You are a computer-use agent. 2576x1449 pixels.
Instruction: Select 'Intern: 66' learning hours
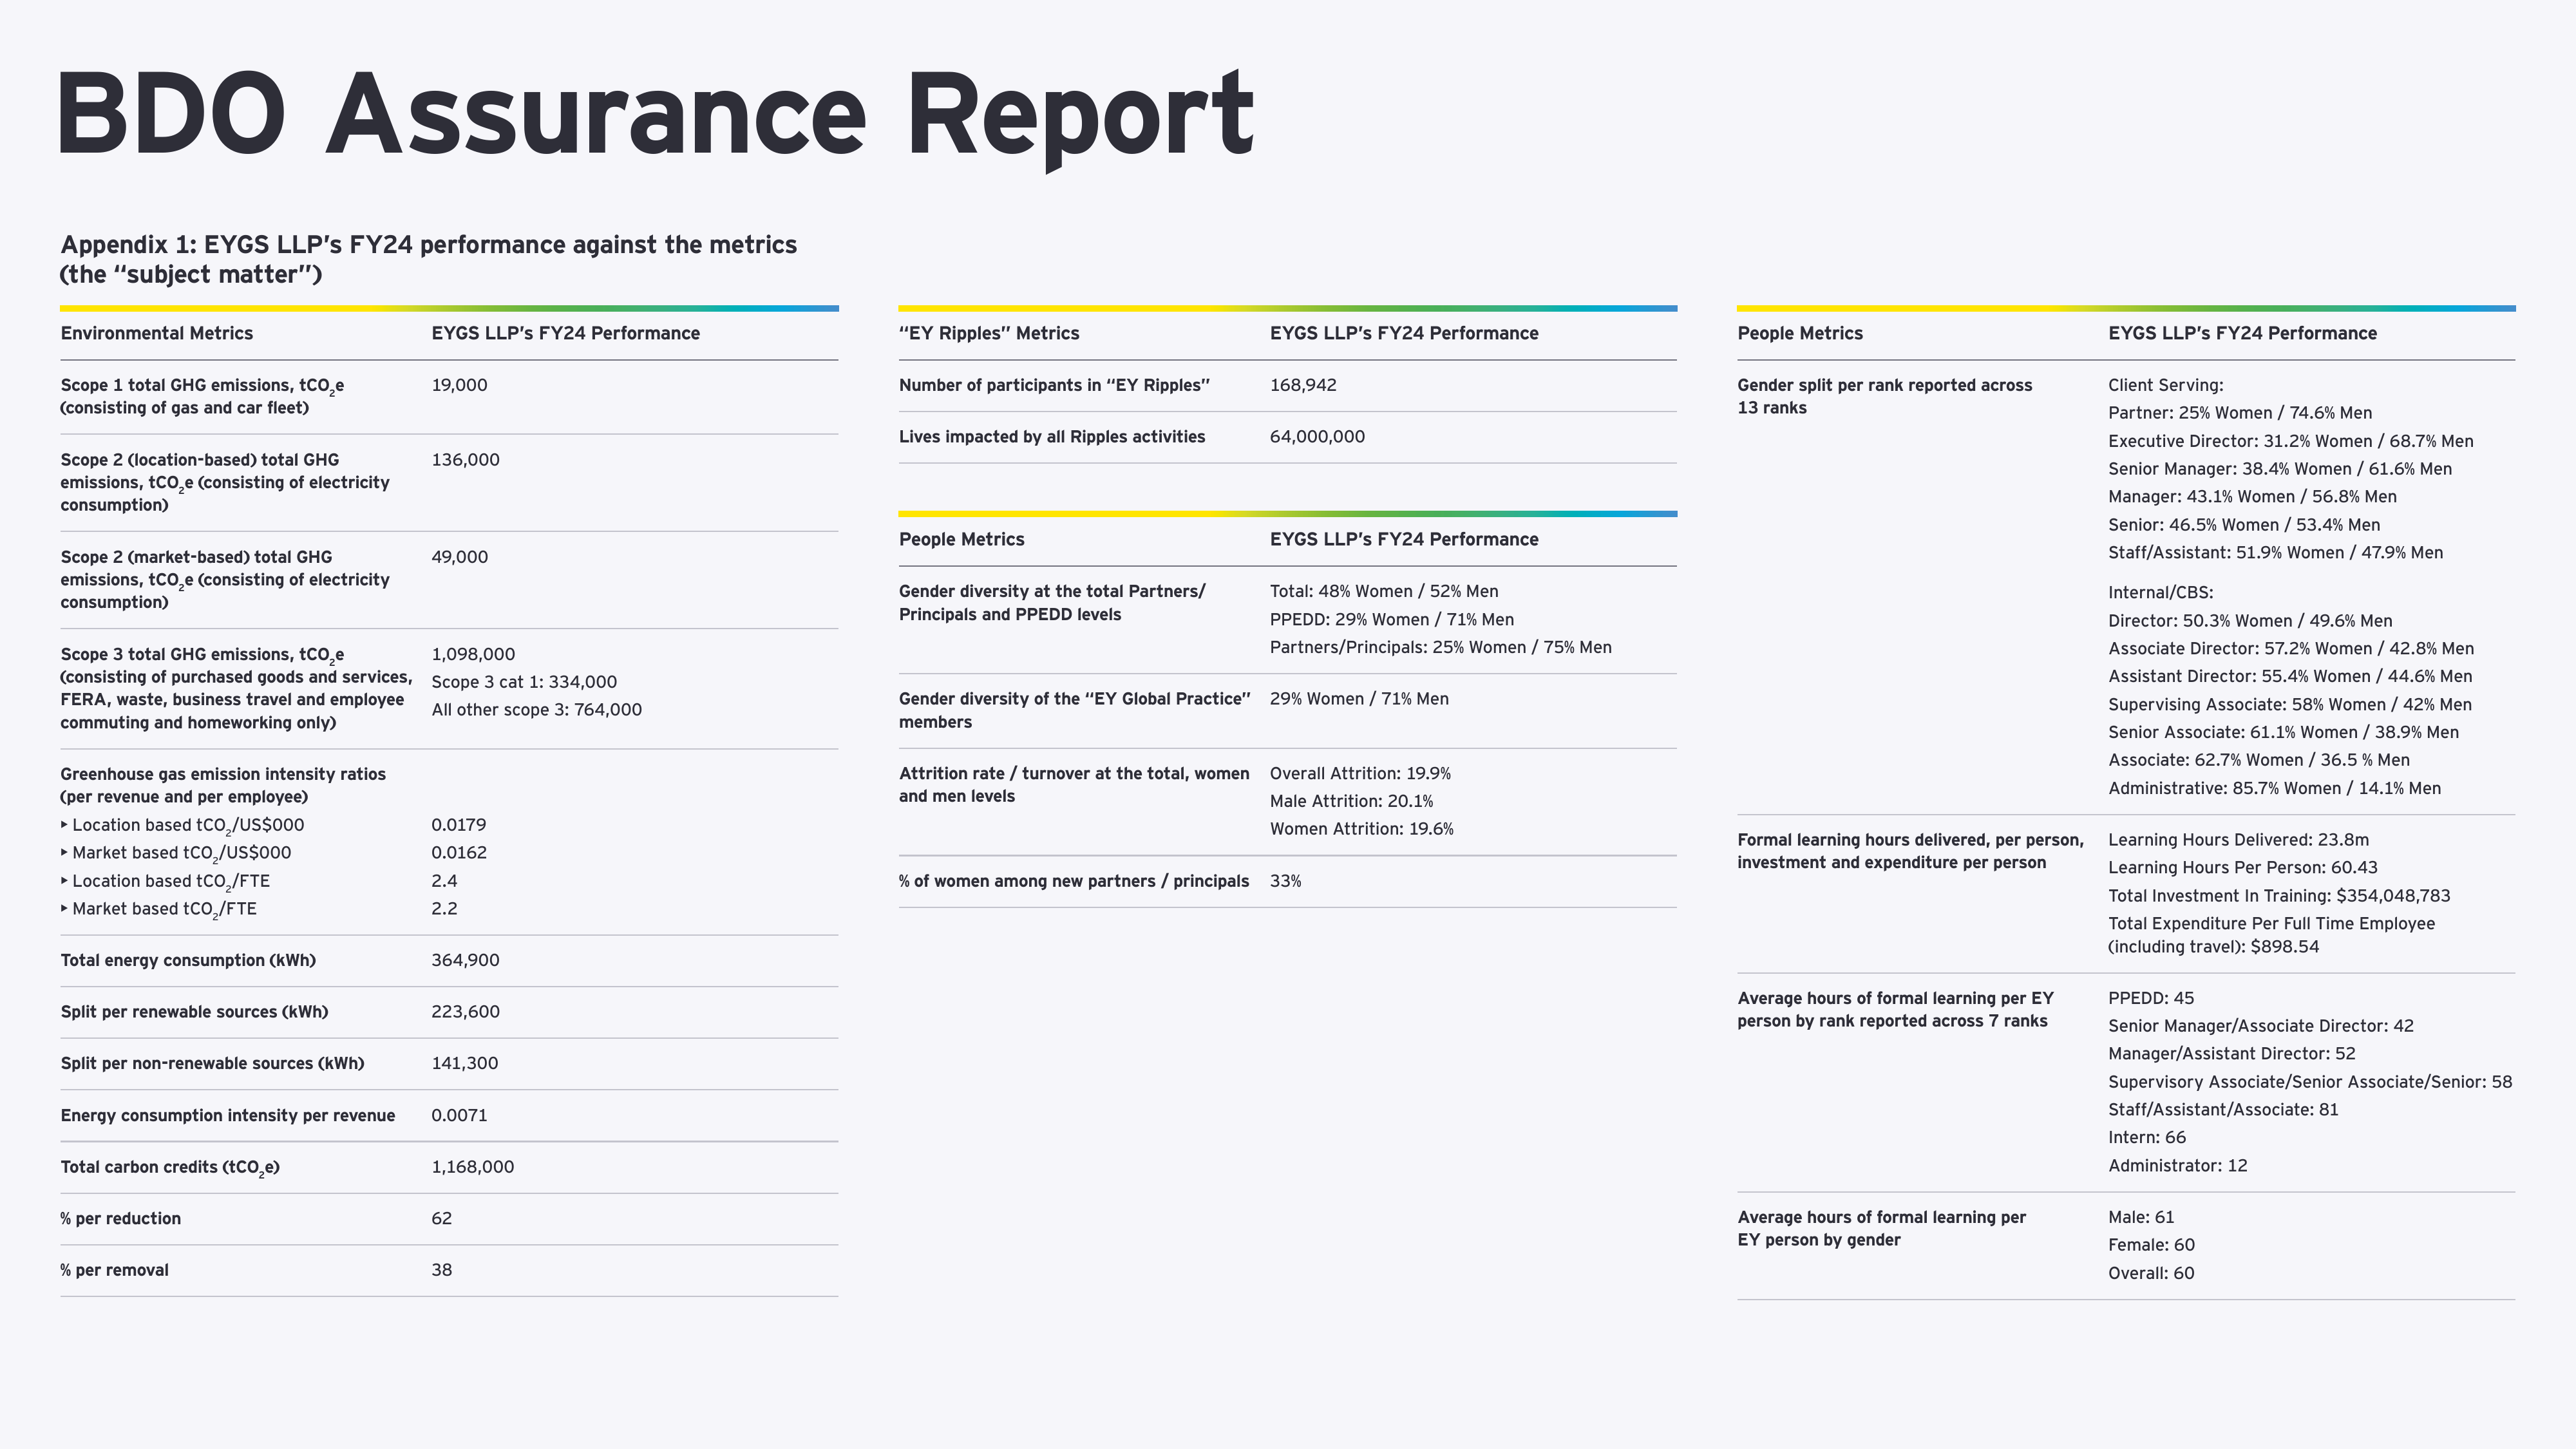[2147, 1138]
